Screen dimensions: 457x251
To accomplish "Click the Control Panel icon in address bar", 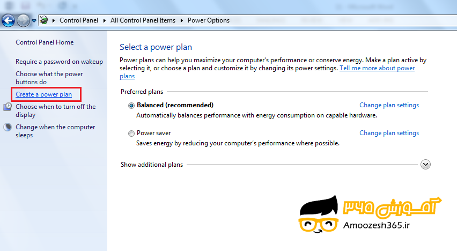I will click(44, 20).
